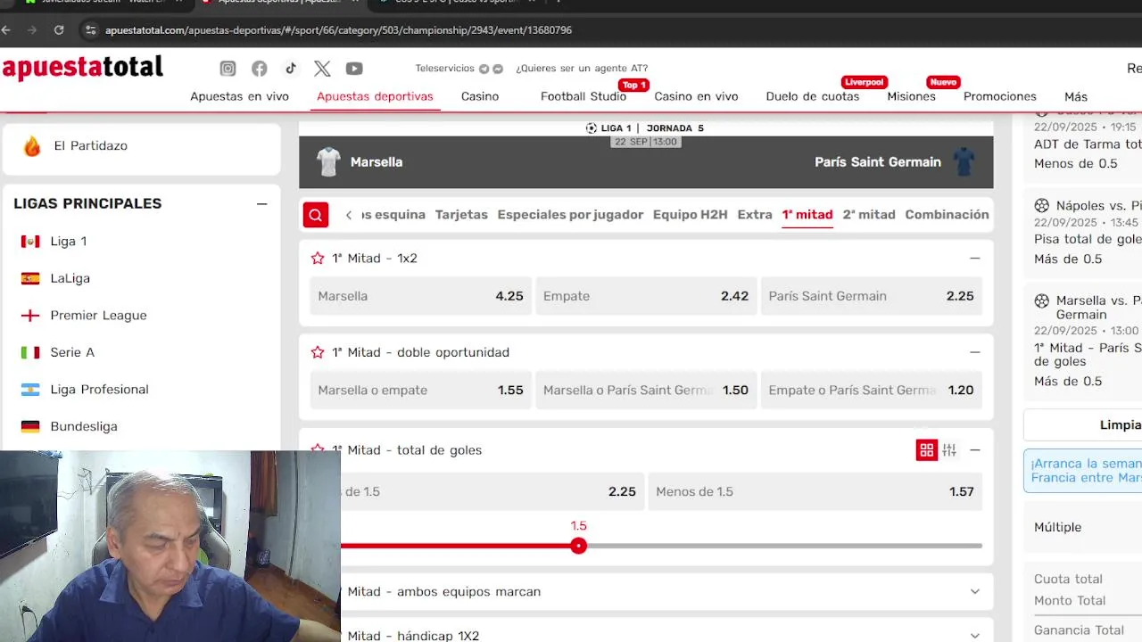Go back with the browser back arrow
This screenshot has height=642, width=1142.
tap(6, 29)
